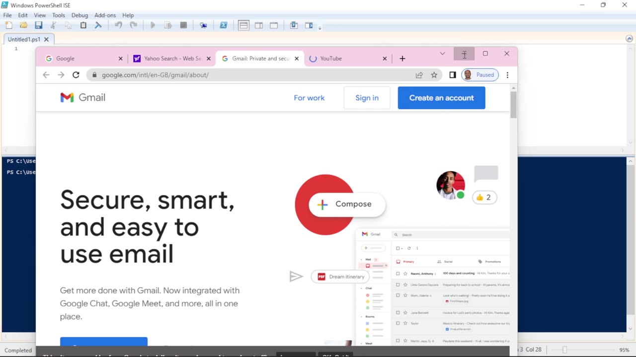Close the YouTube tab
This screenshot has height=357, width=636.
coord(385,59)
